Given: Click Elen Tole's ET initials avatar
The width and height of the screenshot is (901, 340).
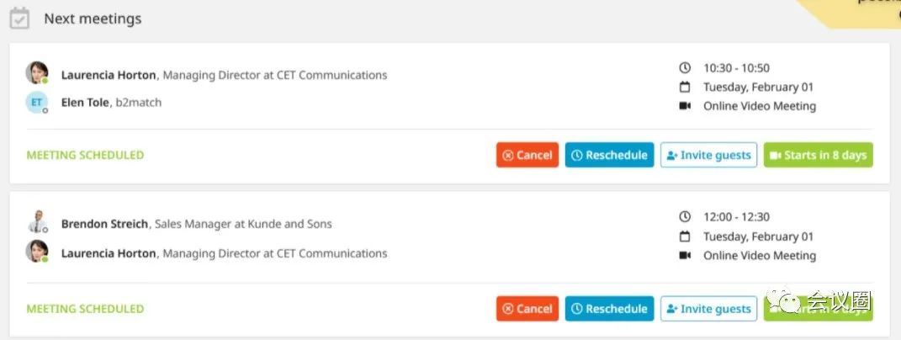Looking at the screenshot, I should (x=37, y=103).
